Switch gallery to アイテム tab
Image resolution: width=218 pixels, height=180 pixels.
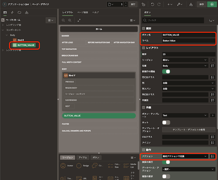pos(83,157)
